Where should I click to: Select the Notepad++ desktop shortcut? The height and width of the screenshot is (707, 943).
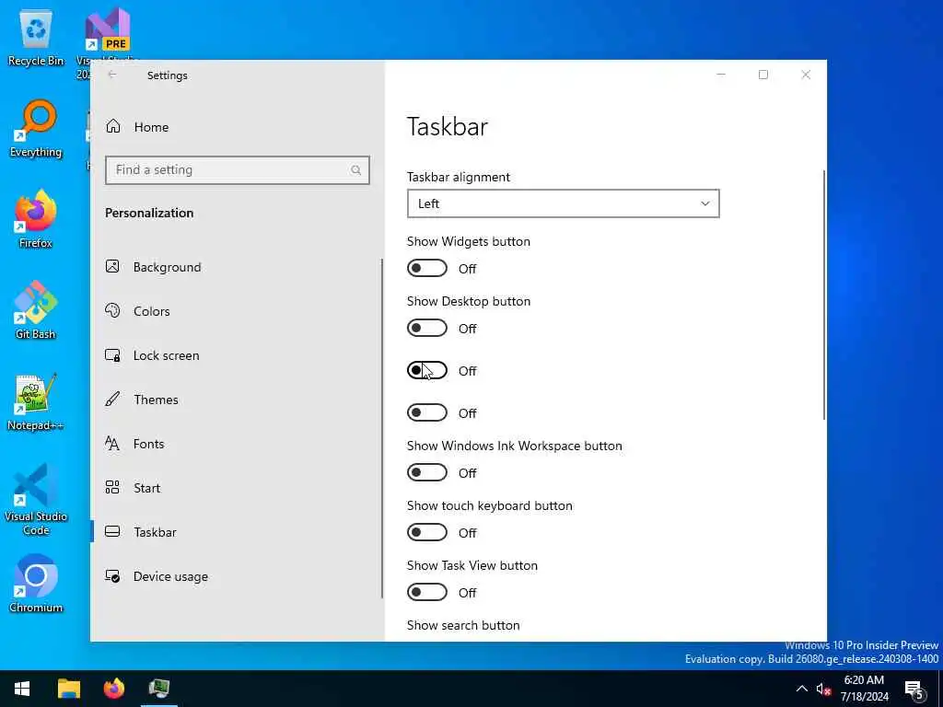(36, 401)
